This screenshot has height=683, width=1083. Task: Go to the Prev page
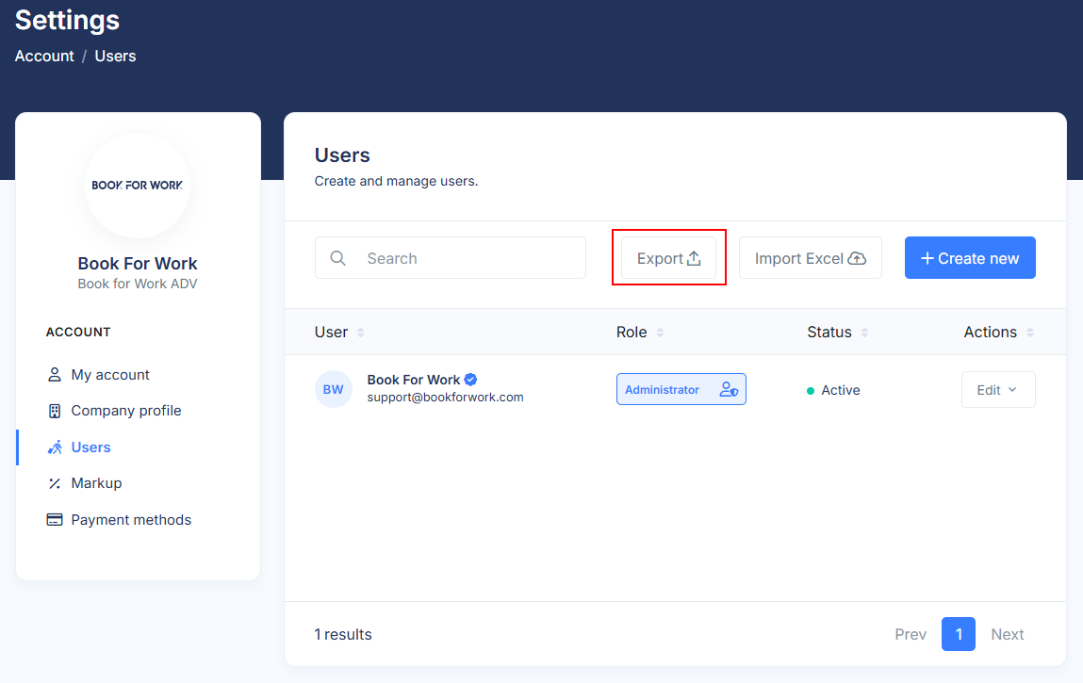click(x=911, y=634)
